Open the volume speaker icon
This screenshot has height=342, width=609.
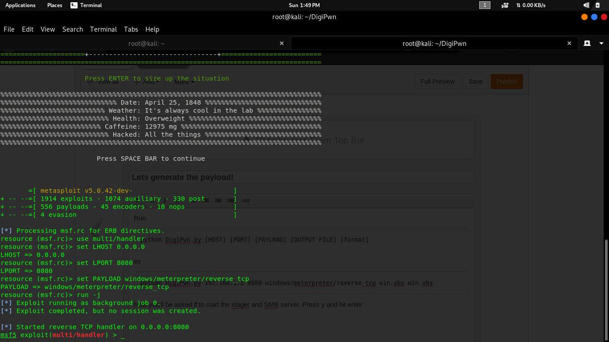click(586, 5)
